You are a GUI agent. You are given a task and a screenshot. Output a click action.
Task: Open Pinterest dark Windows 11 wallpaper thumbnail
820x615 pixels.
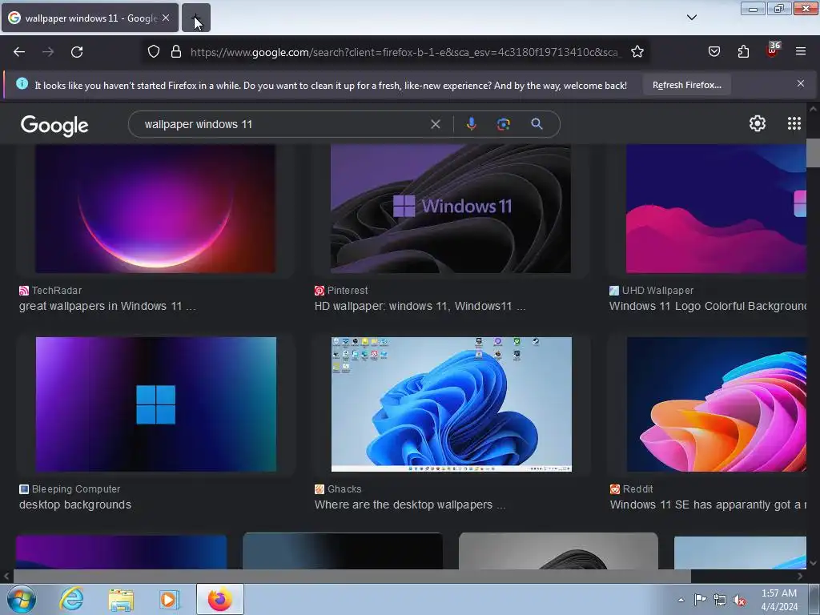[x=451, y=209]
